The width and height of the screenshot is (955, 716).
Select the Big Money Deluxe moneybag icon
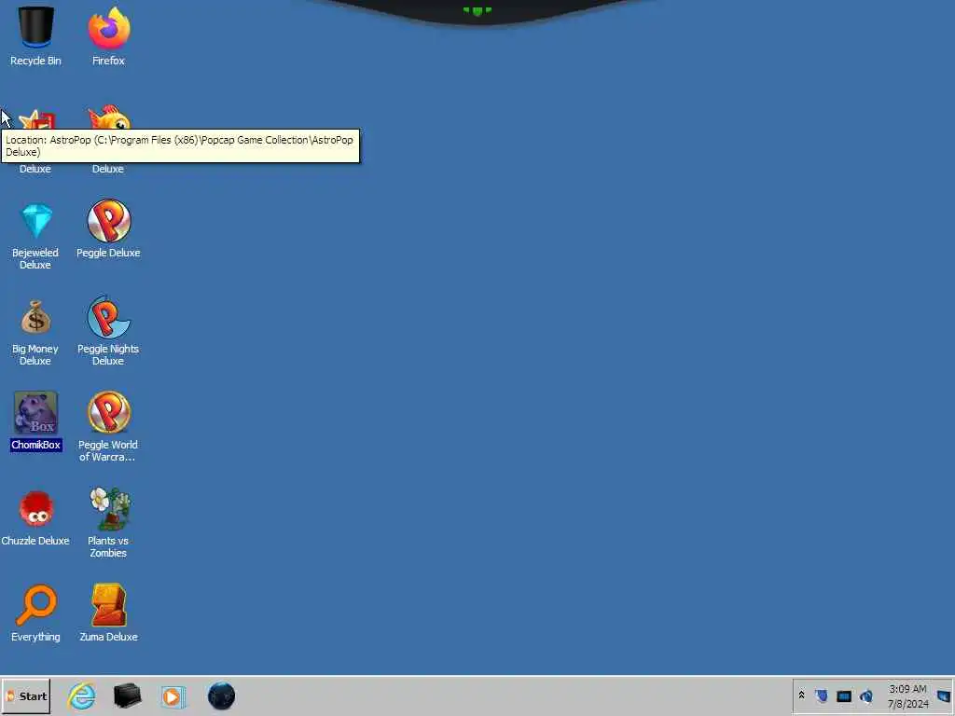click(x=36, y=317)
